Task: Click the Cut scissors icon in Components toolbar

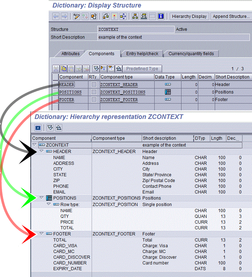Action: point(56,68)
